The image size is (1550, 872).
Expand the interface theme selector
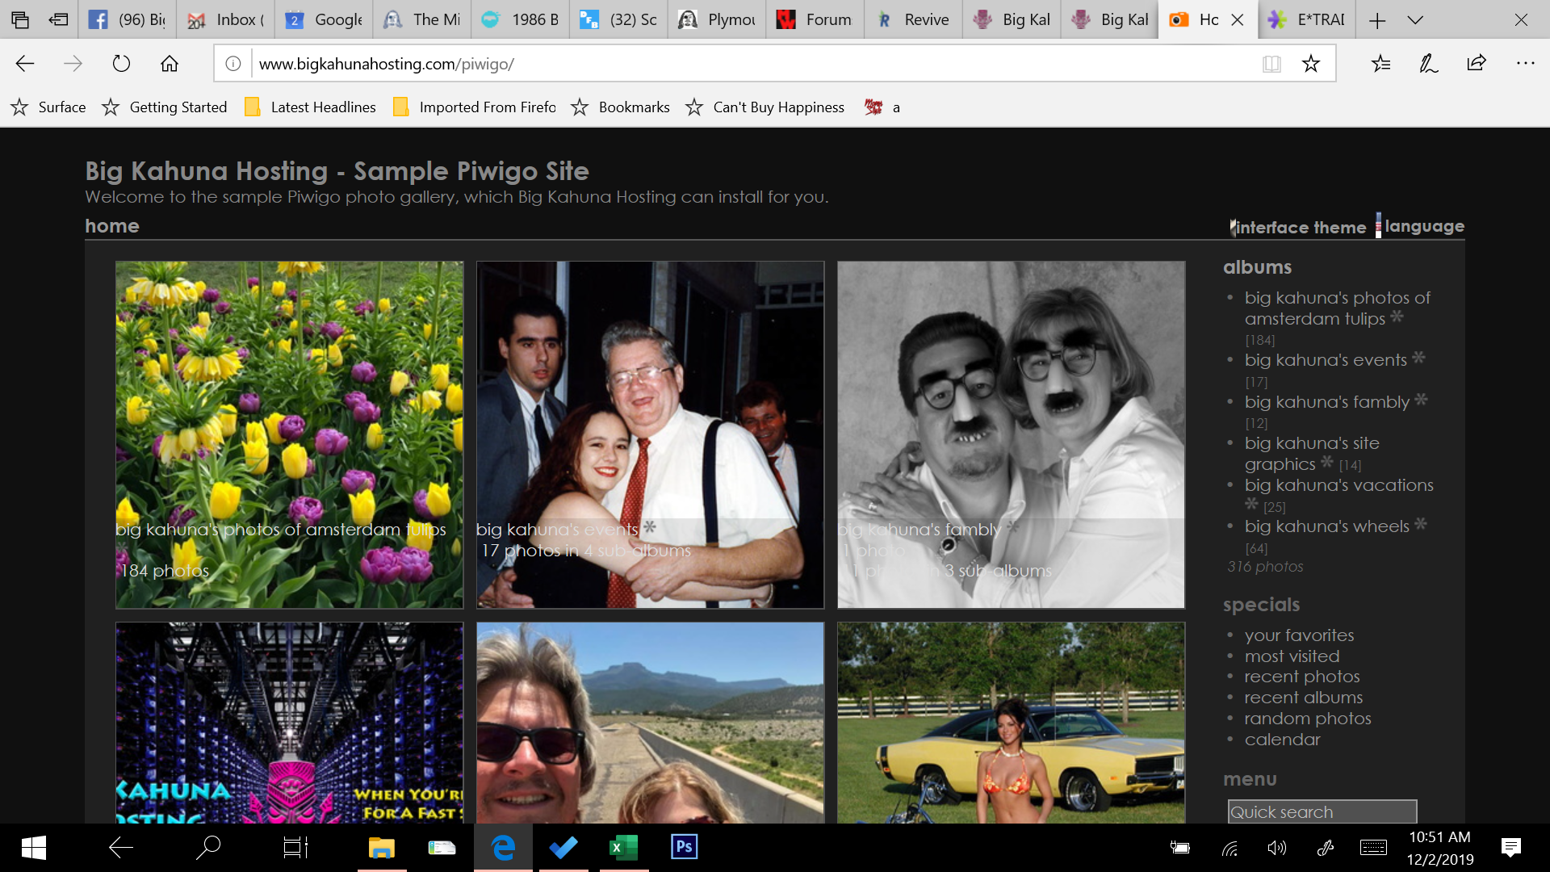point(1298,227)
